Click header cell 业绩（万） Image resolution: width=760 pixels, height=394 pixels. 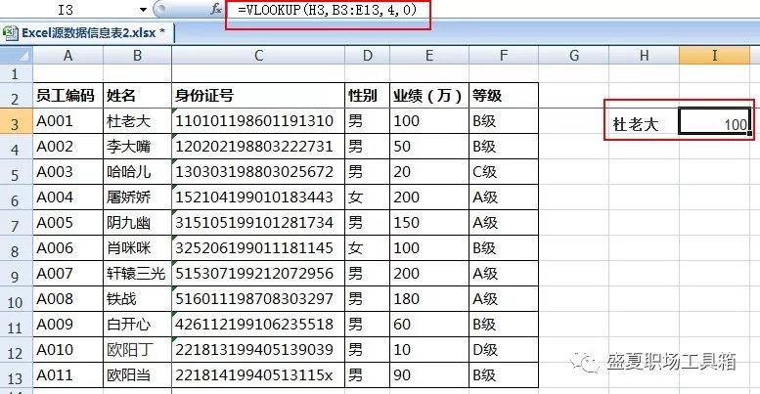coord(429,96)
